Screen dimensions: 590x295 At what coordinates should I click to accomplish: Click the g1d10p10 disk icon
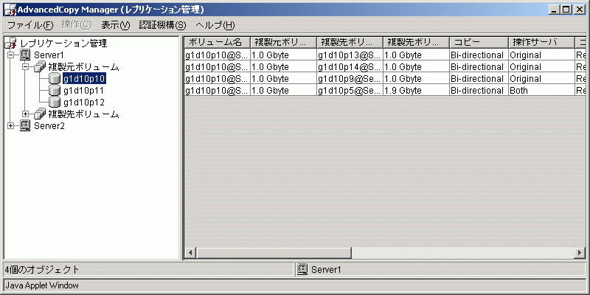(x=55, y=79)
